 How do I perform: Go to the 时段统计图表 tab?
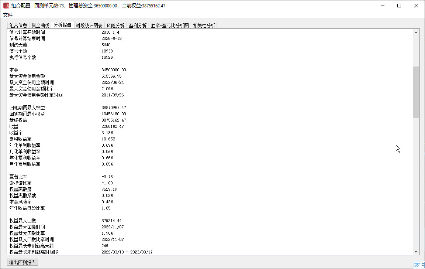[x=89, y=25]
